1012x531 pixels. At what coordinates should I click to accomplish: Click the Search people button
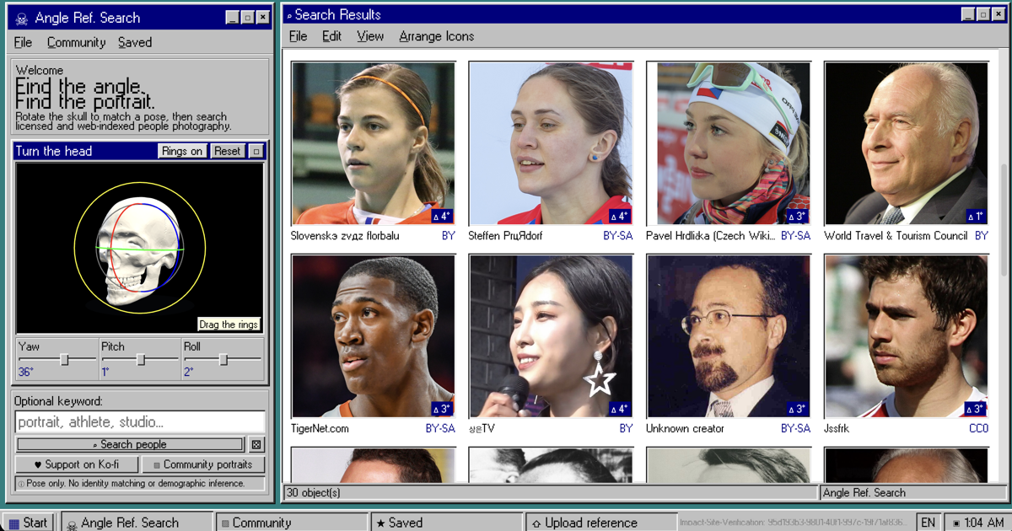130,444
